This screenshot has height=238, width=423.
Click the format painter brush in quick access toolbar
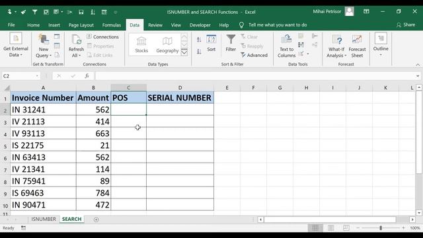point(23,12)
